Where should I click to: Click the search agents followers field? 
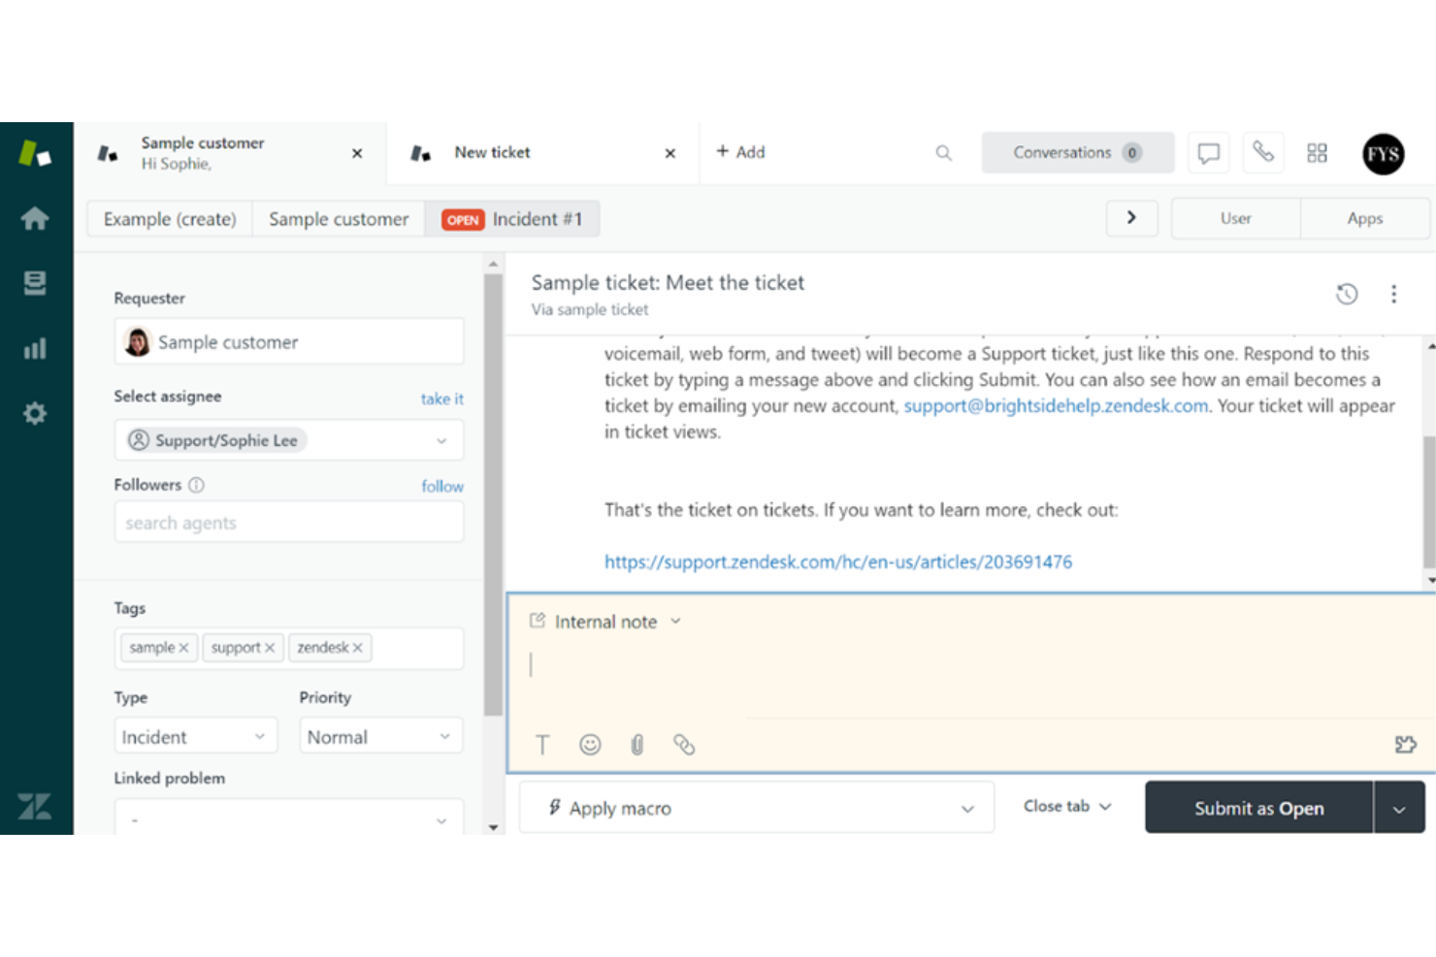pos(288,522)
